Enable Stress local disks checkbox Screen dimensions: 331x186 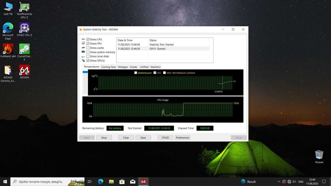pyautogui.click(x=88, y=56)
